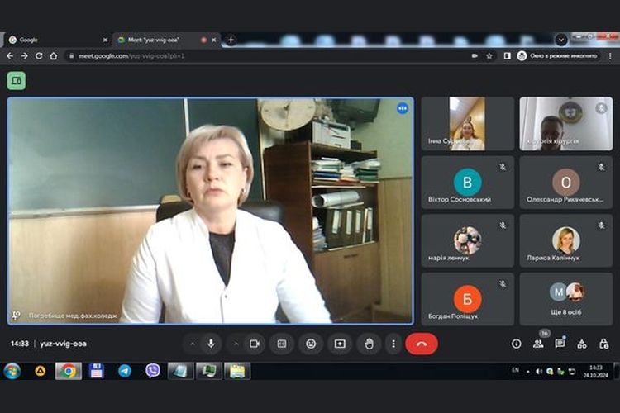The height and width of the screenshot is (413, 620).
Task: Open the activities icon
Action: tap(582, 344)
